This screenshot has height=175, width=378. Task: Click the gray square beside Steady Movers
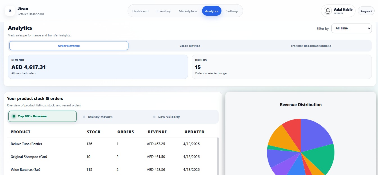tap(84, 117)
